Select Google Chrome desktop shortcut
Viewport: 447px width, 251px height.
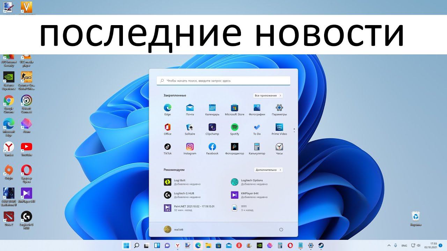point(9,104)
